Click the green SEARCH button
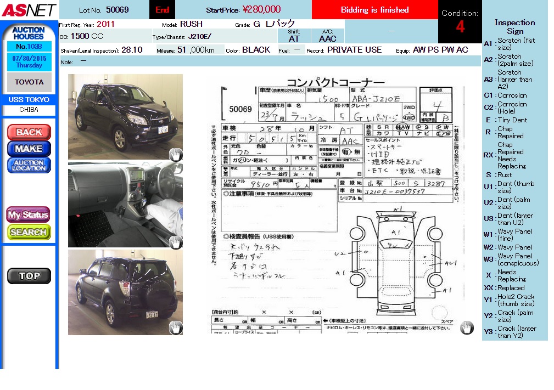 coord(29,232)
